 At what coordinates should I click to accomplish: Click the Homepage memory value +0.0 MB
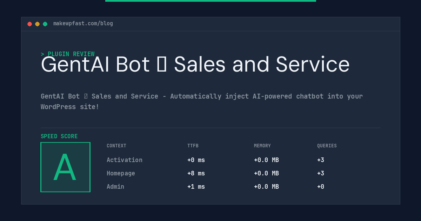click(266, 173)
